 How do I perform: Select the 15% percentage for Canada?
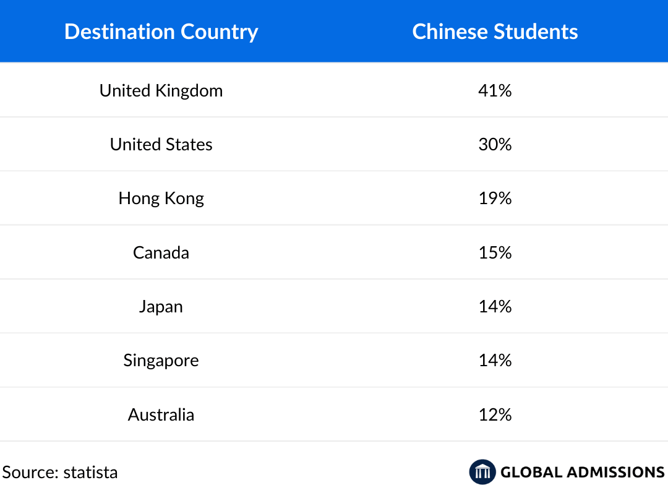tap(495, 252)
